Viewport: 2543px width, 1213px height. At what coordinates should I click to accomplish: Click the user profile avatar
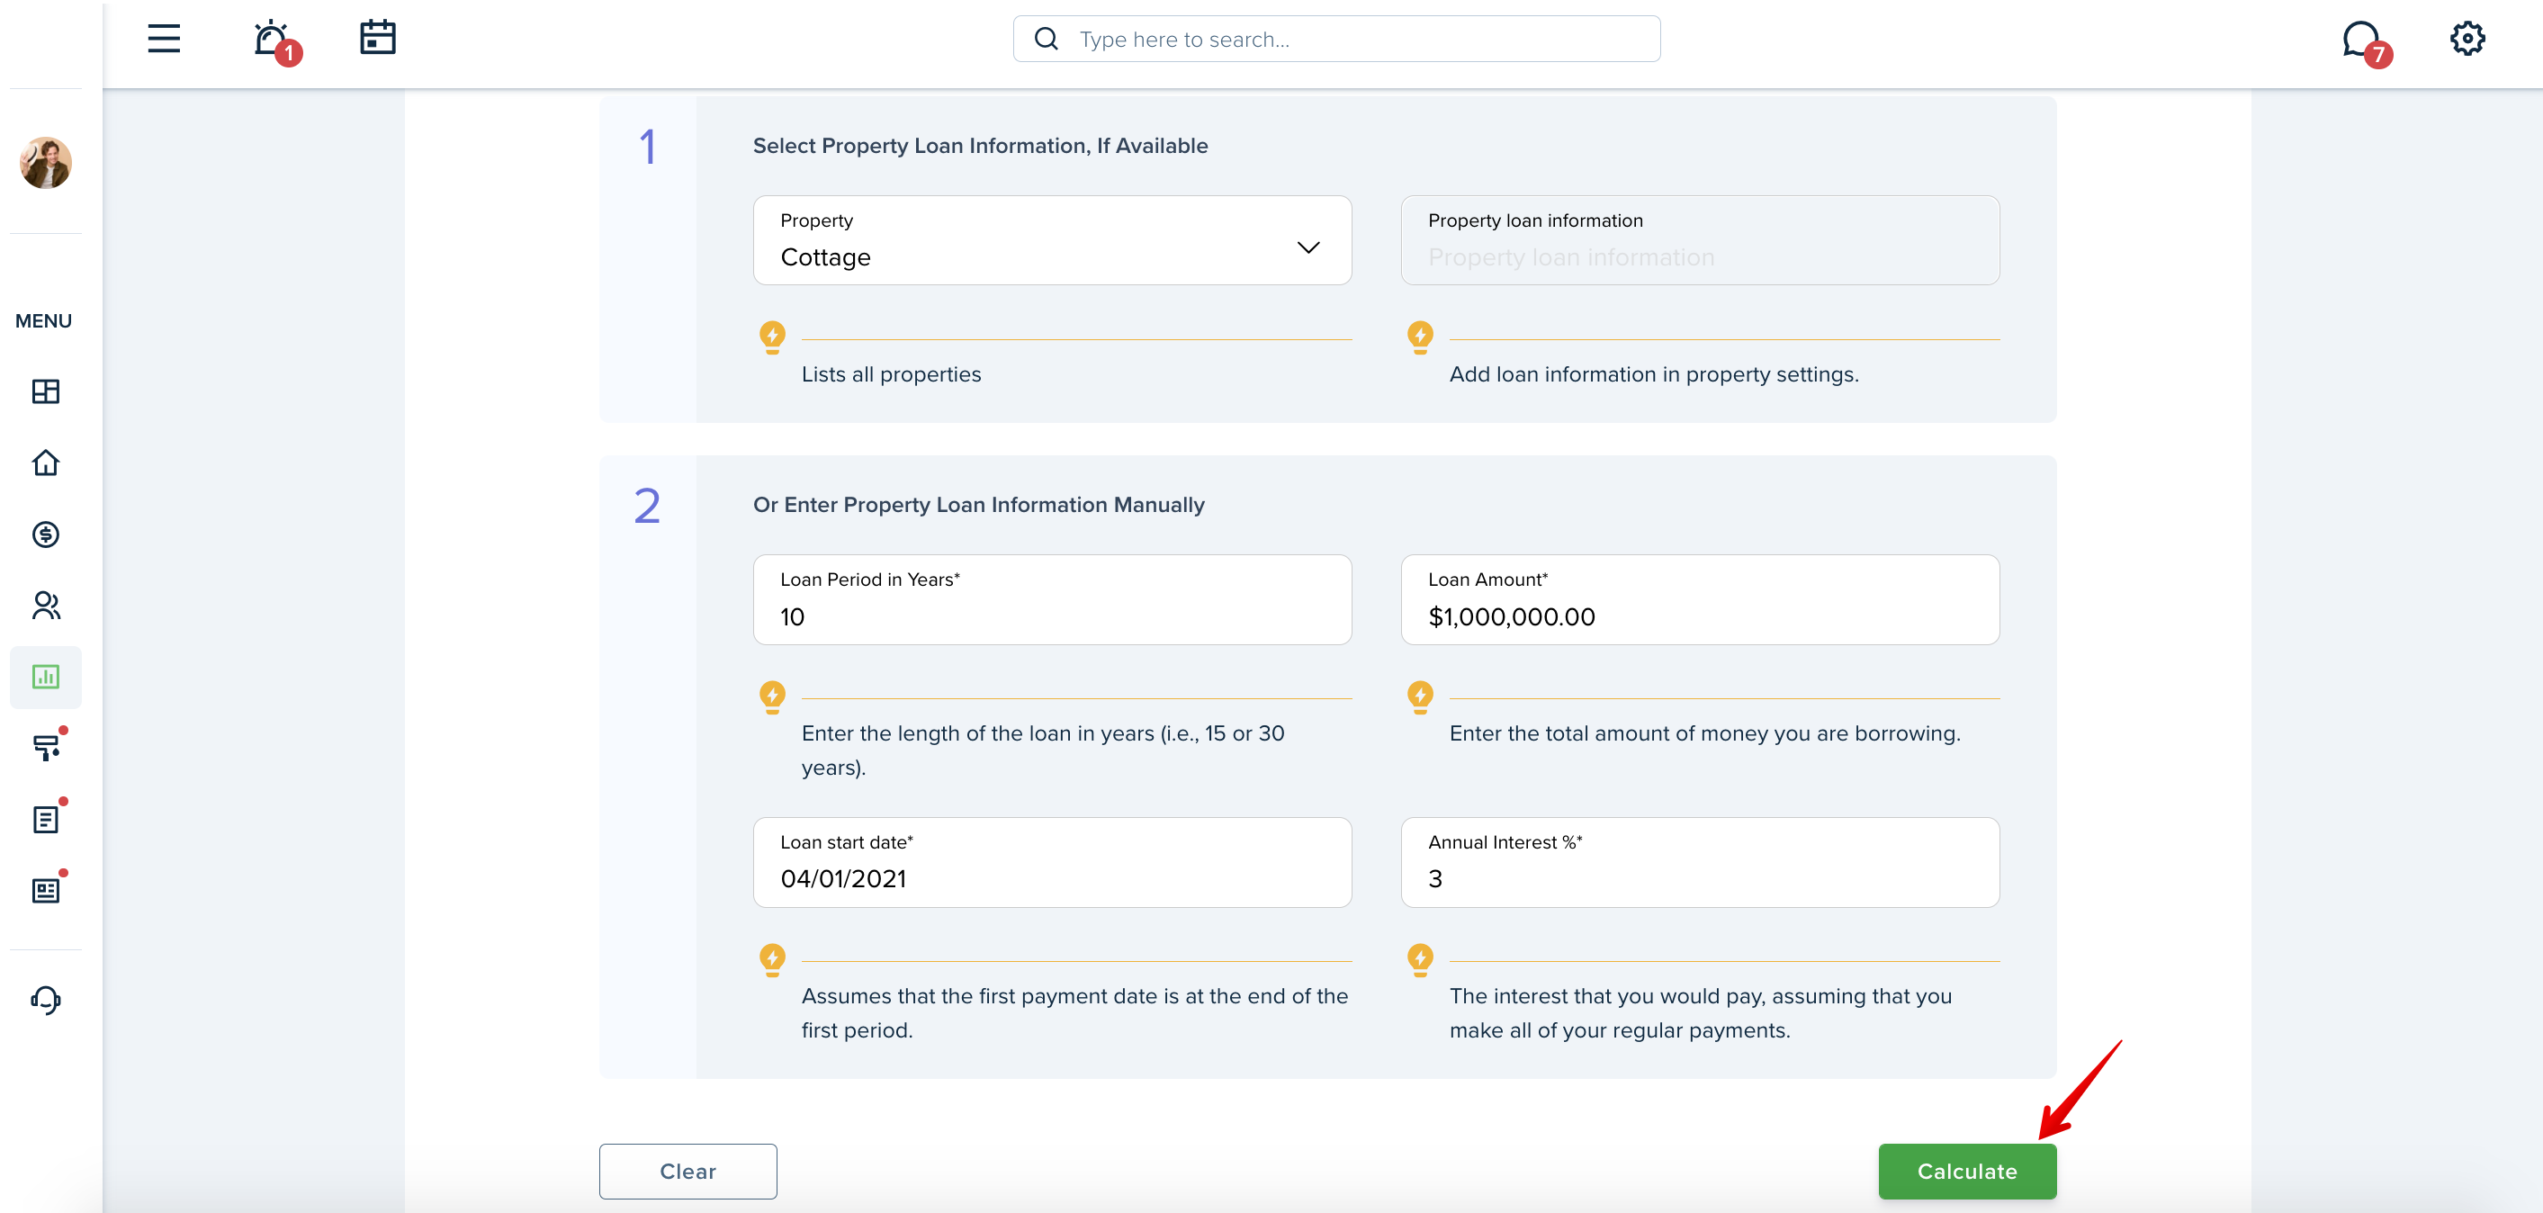point(45,163)
